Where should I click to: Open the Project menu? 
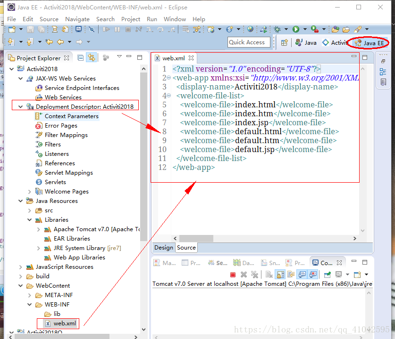click(131, 19)
